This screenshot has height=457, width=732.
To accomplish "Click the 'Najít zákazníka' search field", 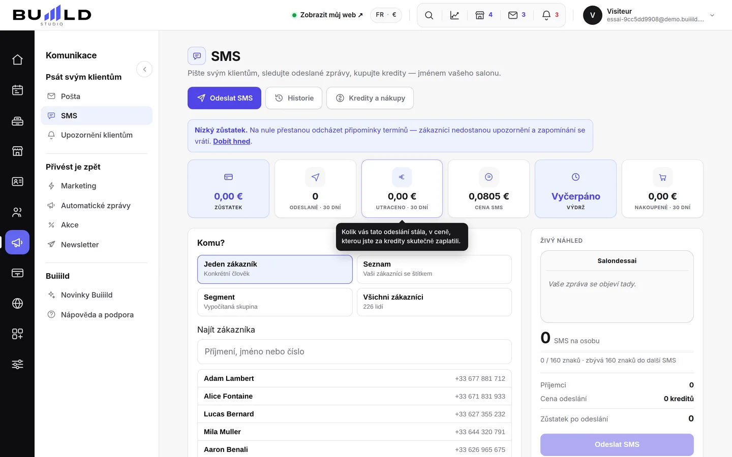I will [354, 351].
